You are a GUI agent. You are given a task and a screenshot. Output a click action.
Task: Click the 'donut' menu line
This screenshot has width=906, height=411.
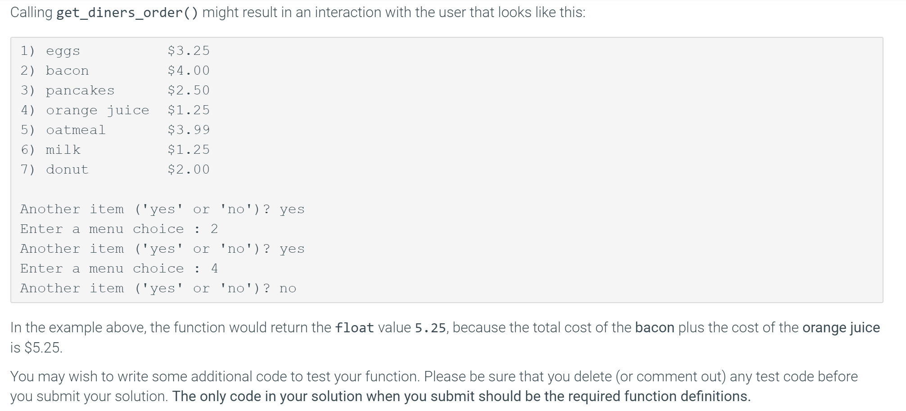[x=115, y=170]
